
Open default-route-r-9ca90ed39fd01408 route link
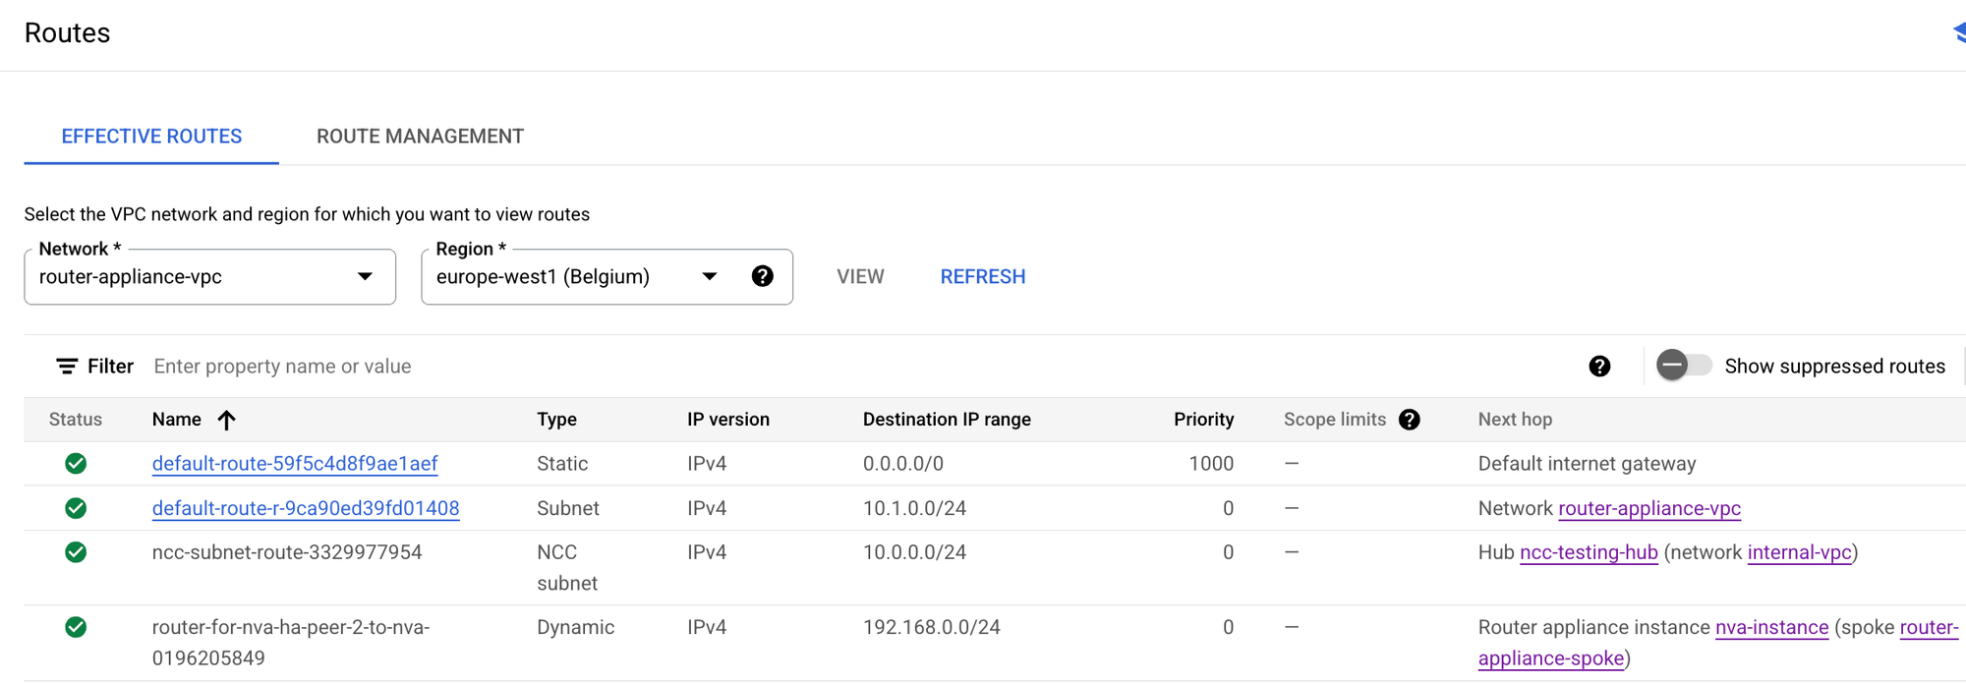tap(306, 508)
